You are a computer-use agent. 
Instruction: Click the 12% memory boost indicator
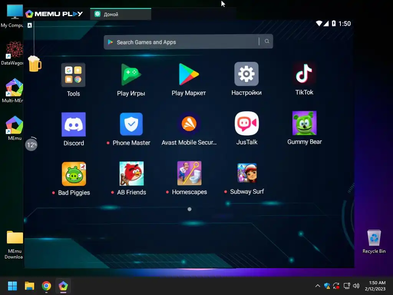tap(31, 144)
